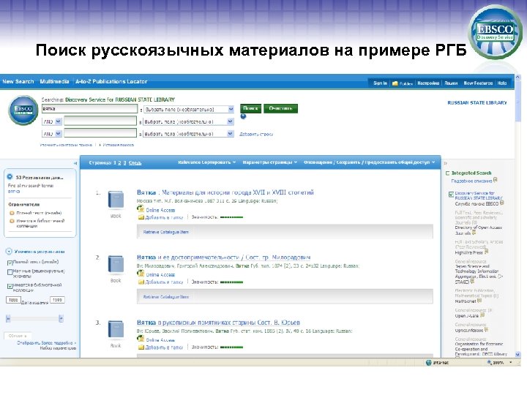Screen dimensions: 527x395
Task: Check the peer-reviewed journals checkbox
Action: [x=10, y=272]
